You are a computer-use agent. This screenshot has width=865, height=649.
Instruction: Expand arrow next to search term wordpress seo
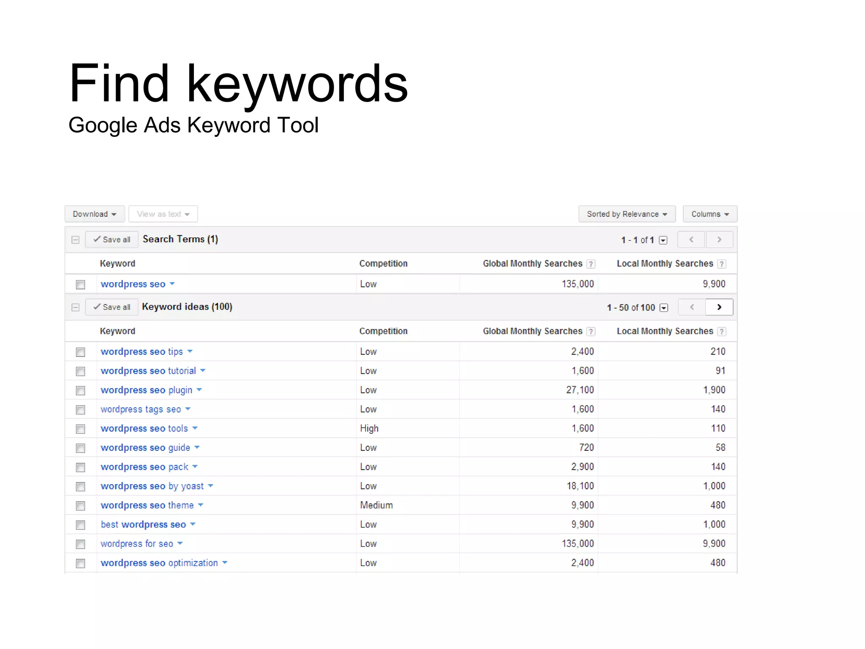(172, 284)
